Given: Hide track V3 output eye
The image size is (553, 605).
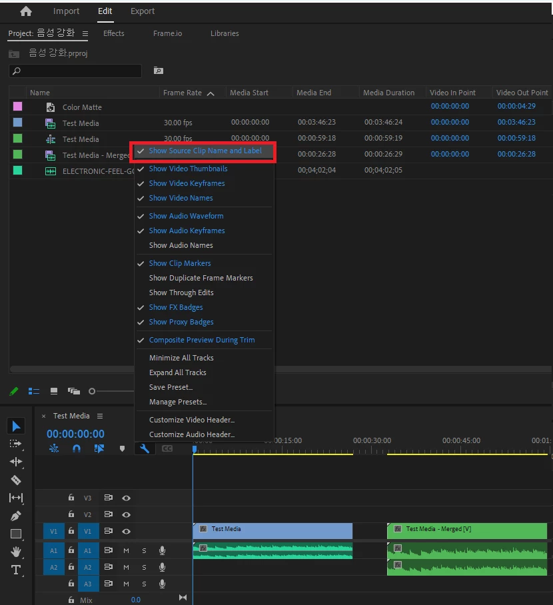Looking at the screenshot, I should pos(126,498).
